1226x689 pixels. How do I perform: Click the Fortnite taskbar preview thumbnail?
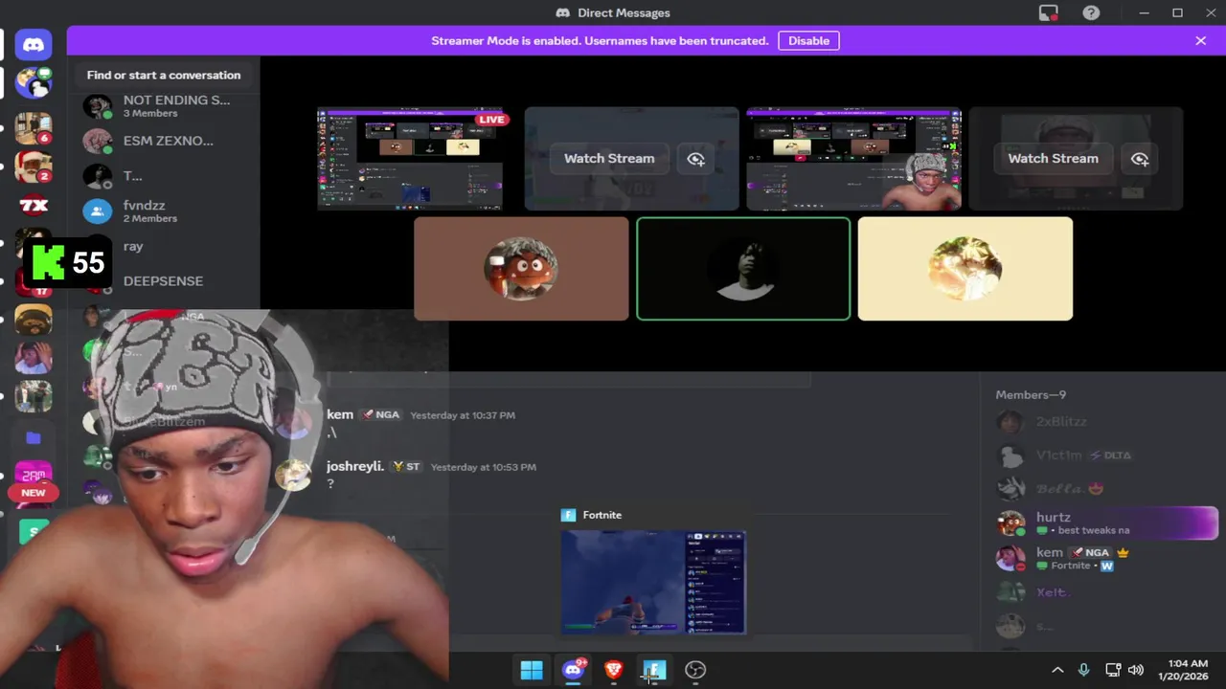(x=653, y=582)
